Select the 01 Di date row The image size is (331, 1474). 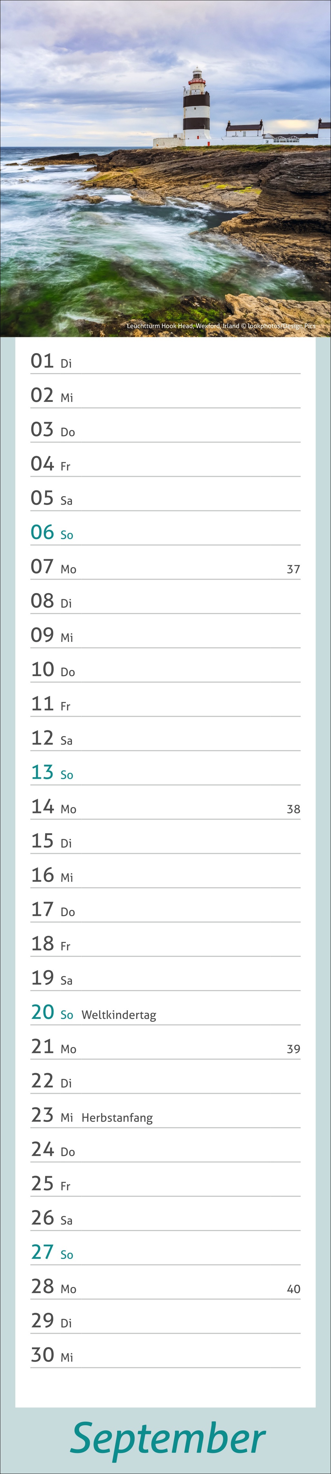point(165,361)
